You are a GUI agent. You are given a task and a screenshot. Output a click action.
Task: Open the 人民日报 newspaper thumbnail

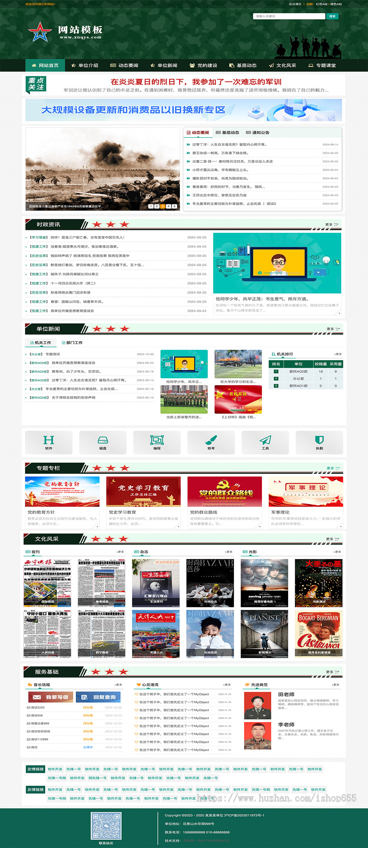coord(47,634)
